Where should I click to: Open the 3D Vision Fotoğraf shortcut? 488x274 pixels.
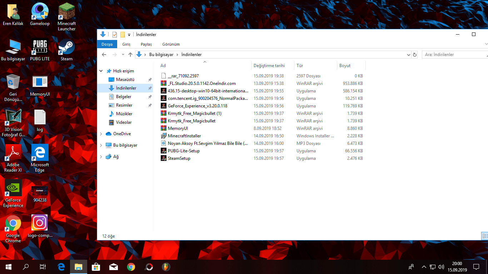point(13,123)
